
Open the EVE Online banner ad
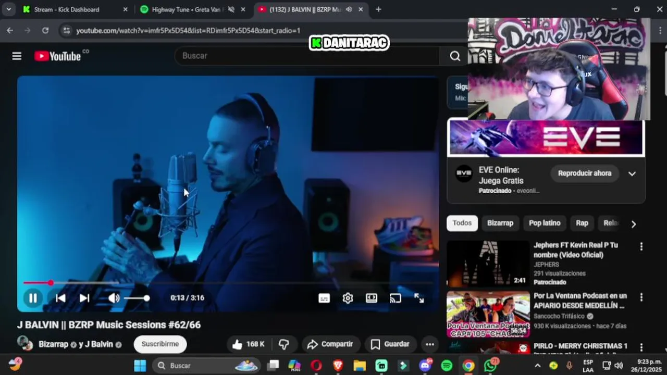pos(546,138)
